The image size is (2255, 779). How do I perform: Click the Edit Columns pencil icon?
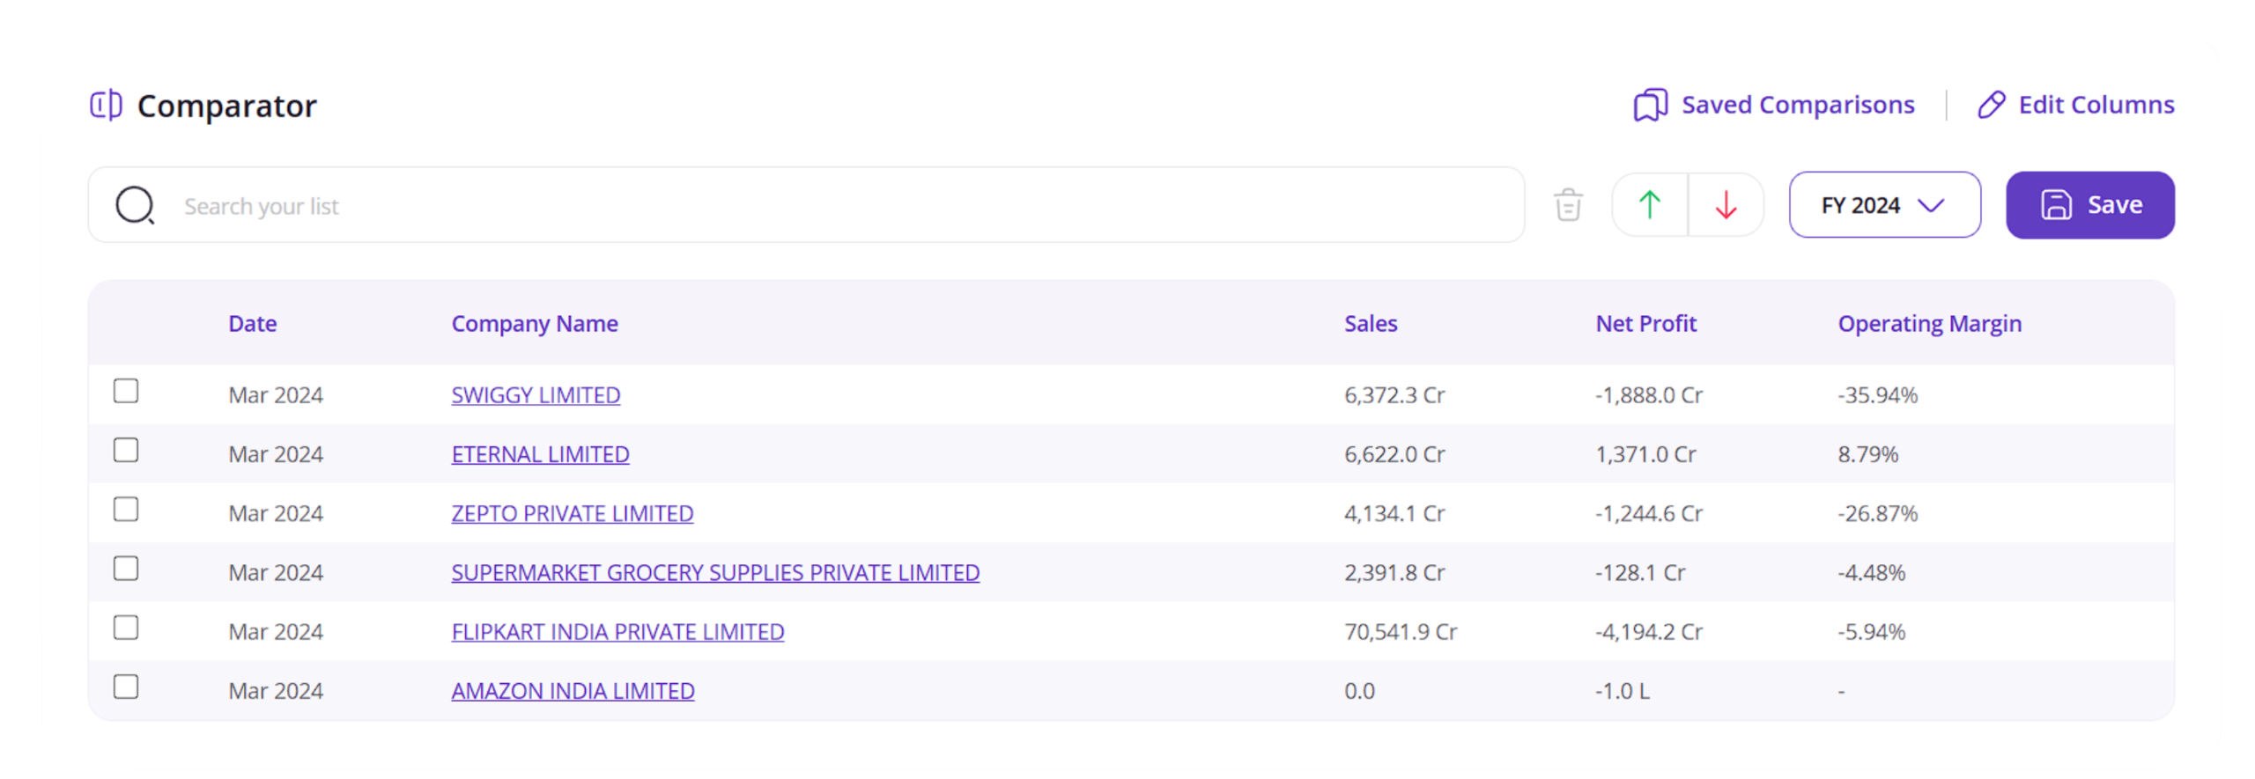[1990, 105]
